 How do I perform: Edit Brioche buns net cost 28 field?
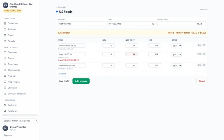point(132,45)
